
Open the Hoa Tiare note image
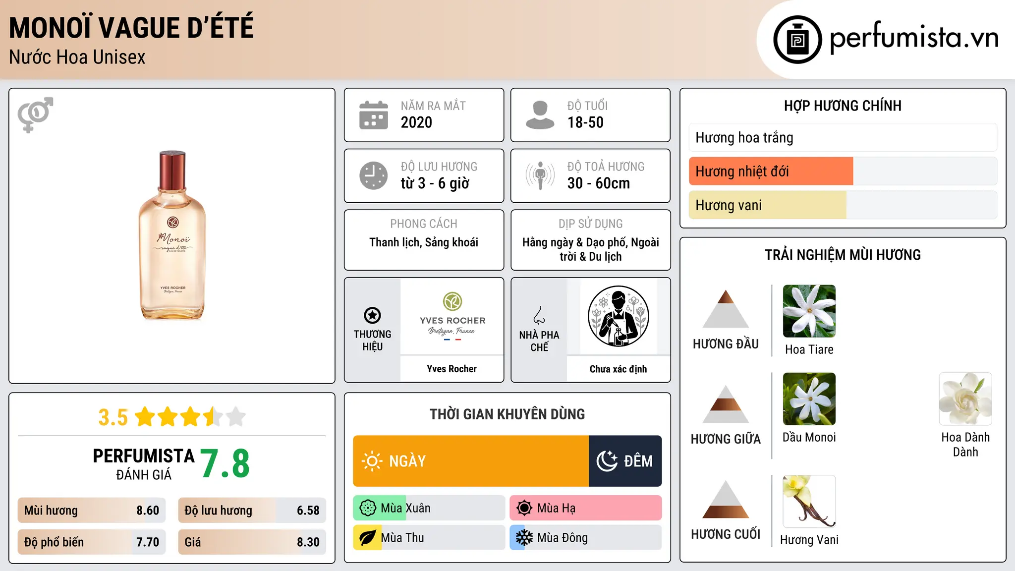809,311
